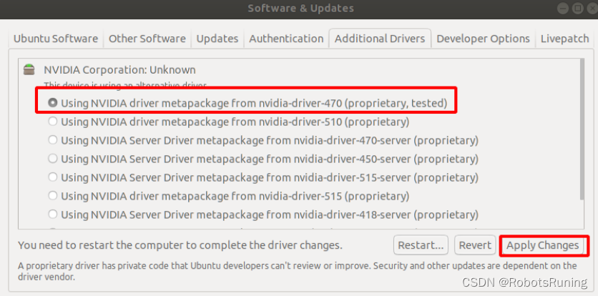Open the Livepatch tab

(564, 39)
